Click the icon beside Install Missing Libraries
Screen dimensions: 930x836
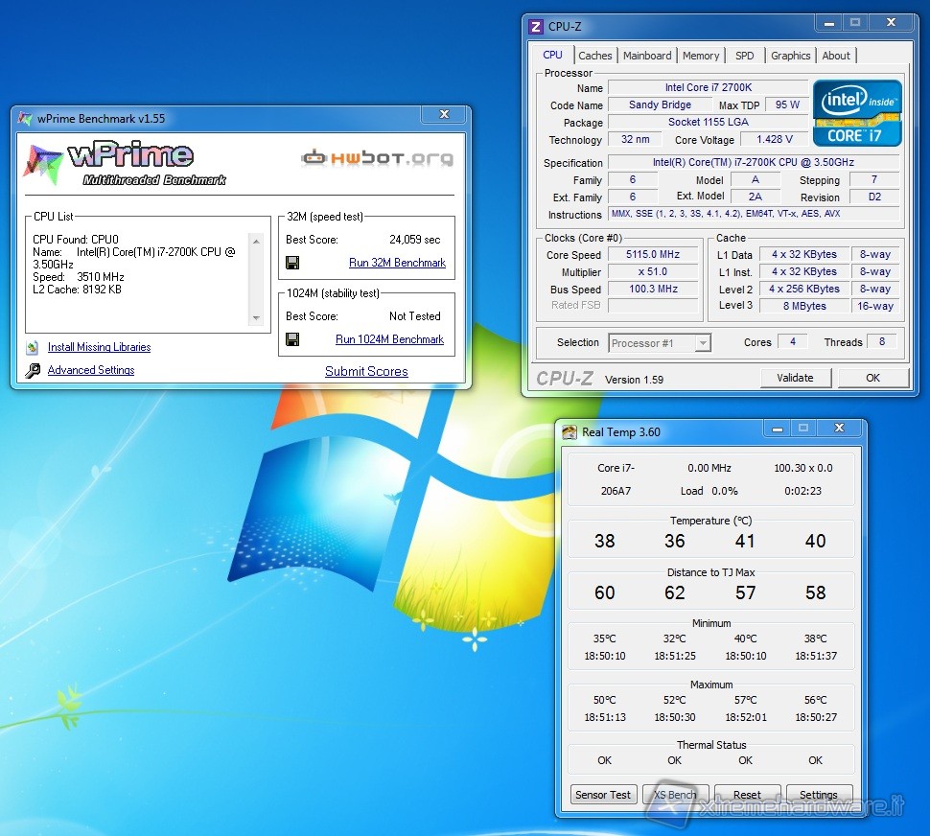33,347
